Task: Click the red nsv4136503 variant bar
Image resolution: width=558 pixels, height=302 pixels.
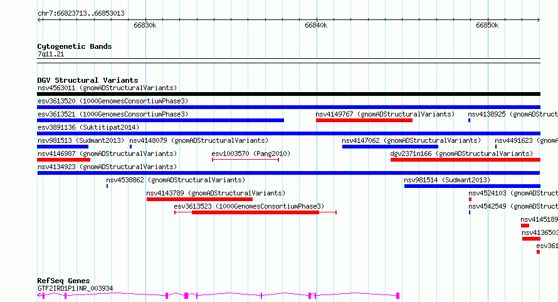Action: pyautogui.click(x=531, y=239)
